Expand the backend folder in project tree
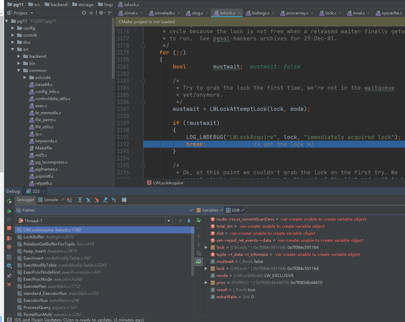 click(x=19, y=56)
